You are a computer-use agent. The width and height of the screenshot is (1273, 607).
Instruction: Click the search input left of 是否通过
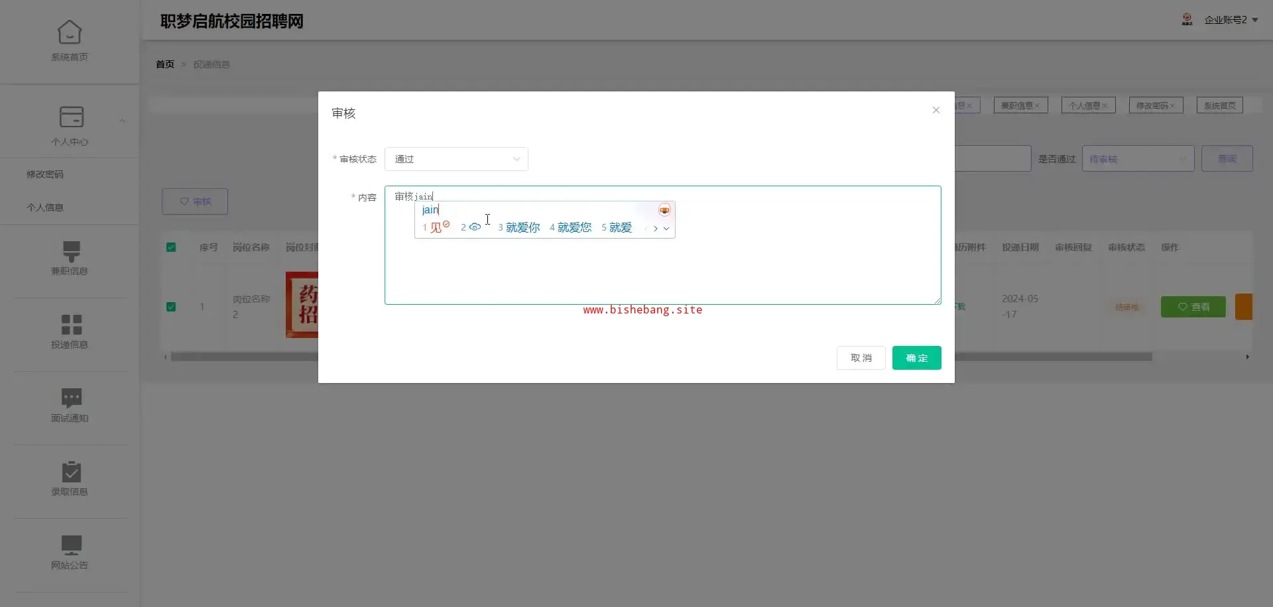coord(993,158)
